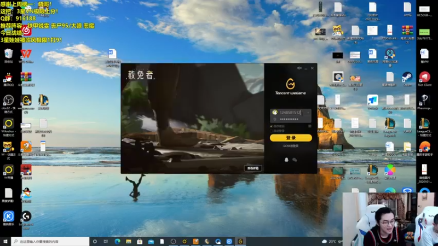Open the WinRAR archive icon below WPS Office
The height and width of the screenshot is (246, 438).
point(26,79)
